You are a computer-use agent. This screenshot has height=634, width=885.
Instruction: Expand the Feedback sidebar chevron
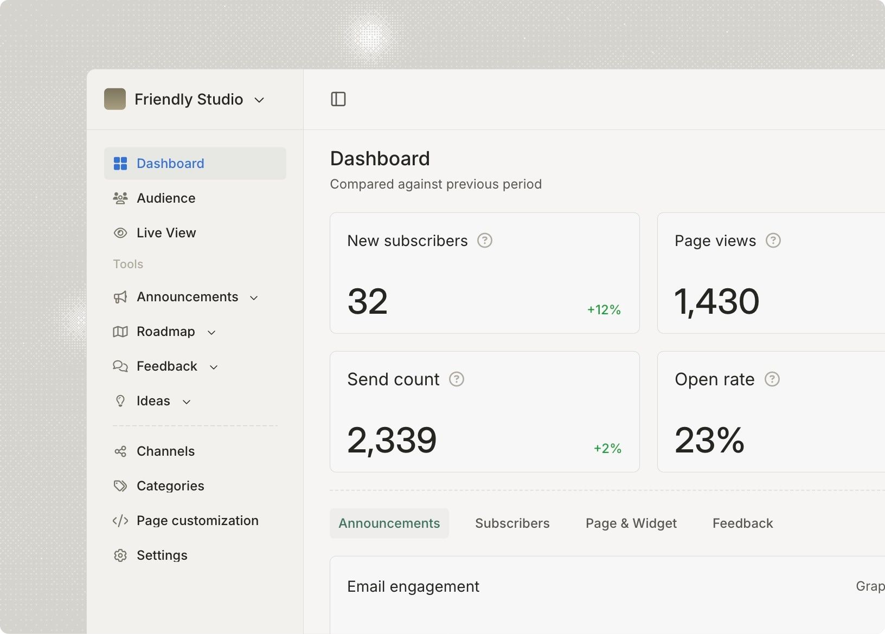pyautogui.click(x=214, y=367)
